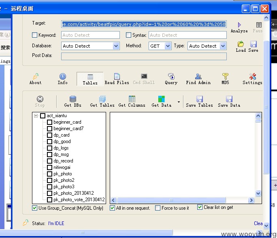Select the pk_photo3 table name

pyautogui.click(x=64, y=187)
